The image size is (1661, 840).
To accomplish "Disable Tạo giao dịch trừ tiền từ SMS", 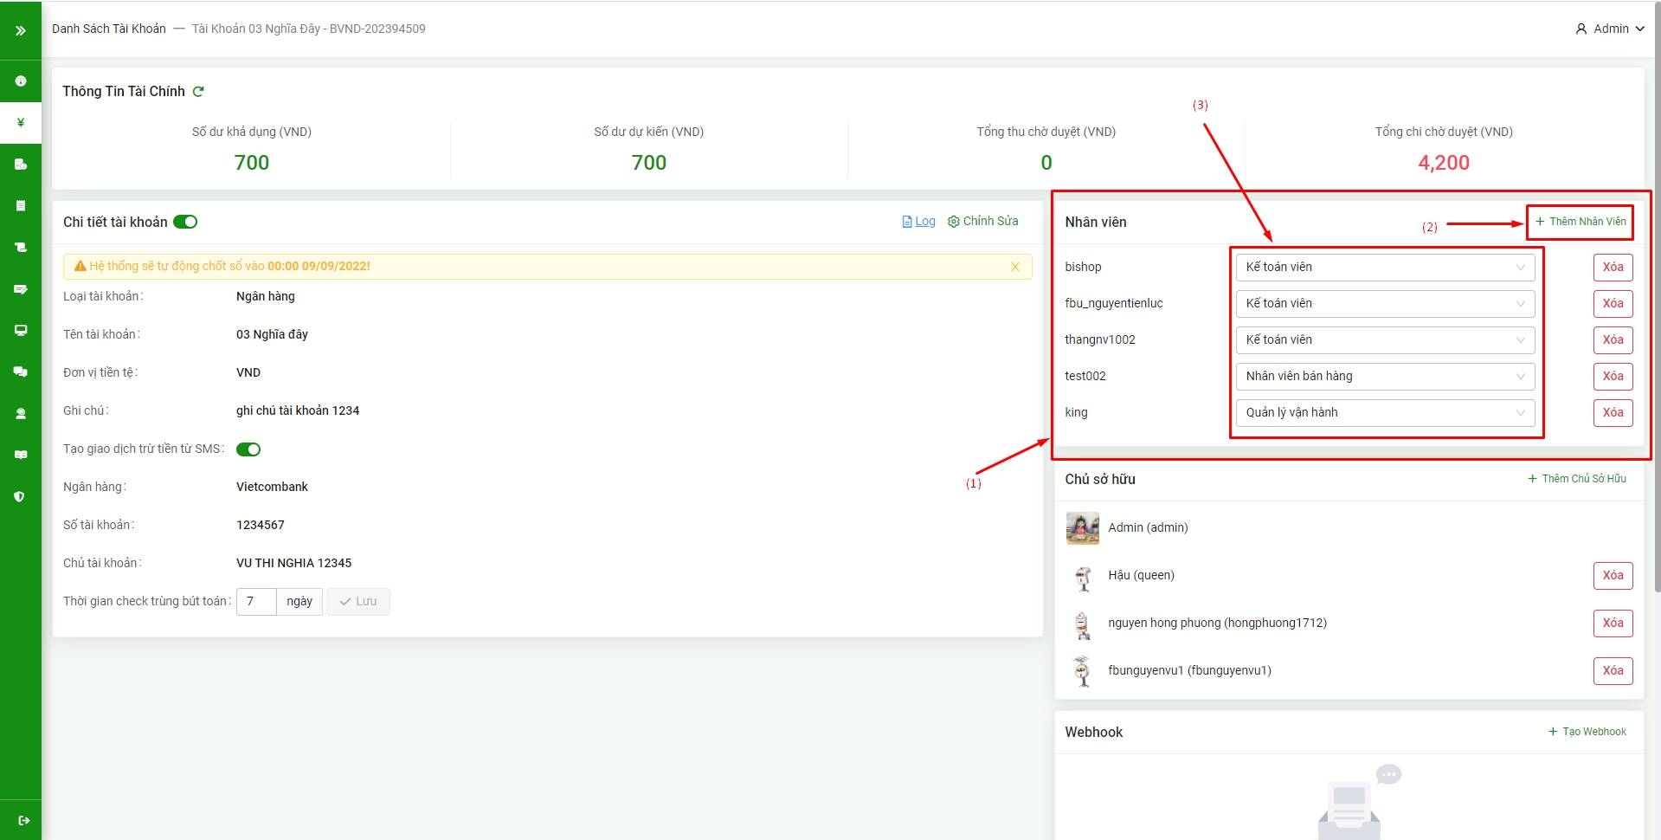I will [248, 449].
